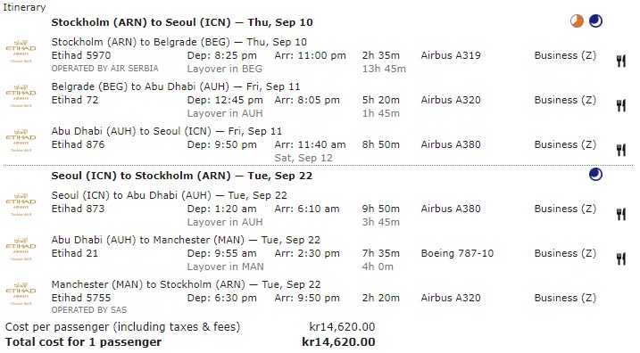Click Etihad logo beside Manchester to Stockholm segment
The image size is (640, 353).
coord(21,294)
